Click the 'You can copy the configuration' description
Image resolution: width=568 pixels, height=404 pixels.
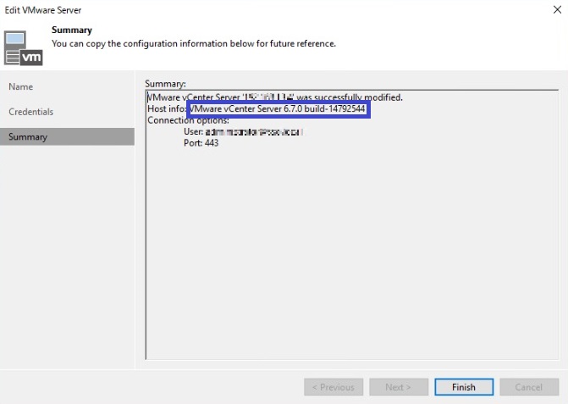pyautogui.click(x=194, y=43)
